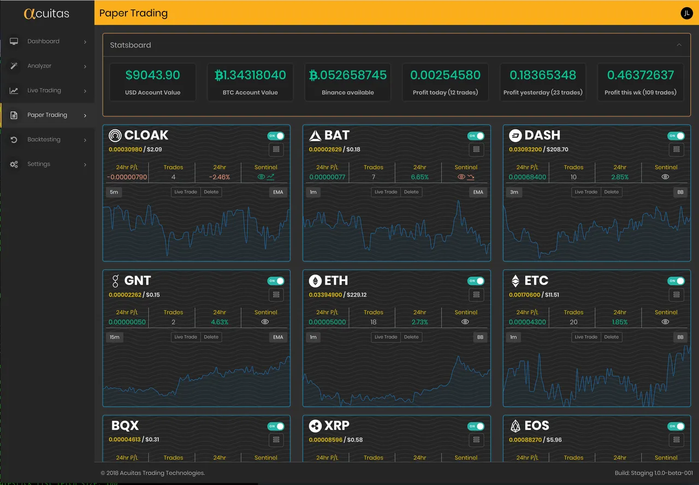Open the GNT card menu icon
The width and height of the screenshot is (699, 485).
(x=276, y=294)
